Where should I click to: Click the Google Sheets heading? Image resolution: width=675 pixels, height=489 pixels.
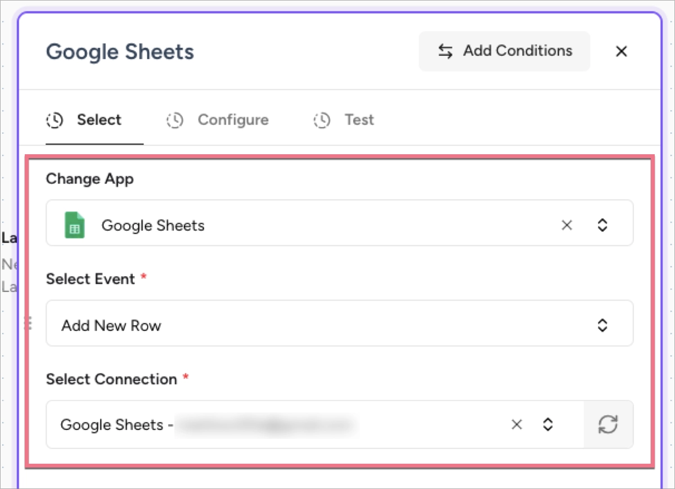click(x=120, y=51)
